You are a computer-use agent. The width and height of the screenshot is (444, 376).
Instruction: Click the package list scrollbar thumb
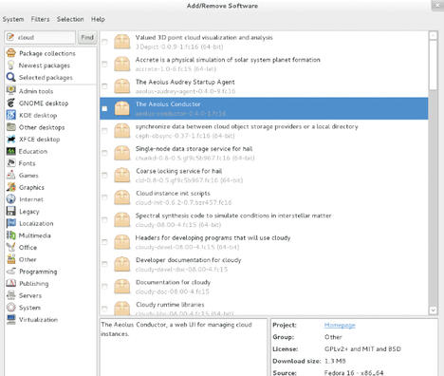pos(433,65)
